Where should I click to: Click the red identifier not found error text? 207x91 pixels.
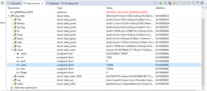127,12
